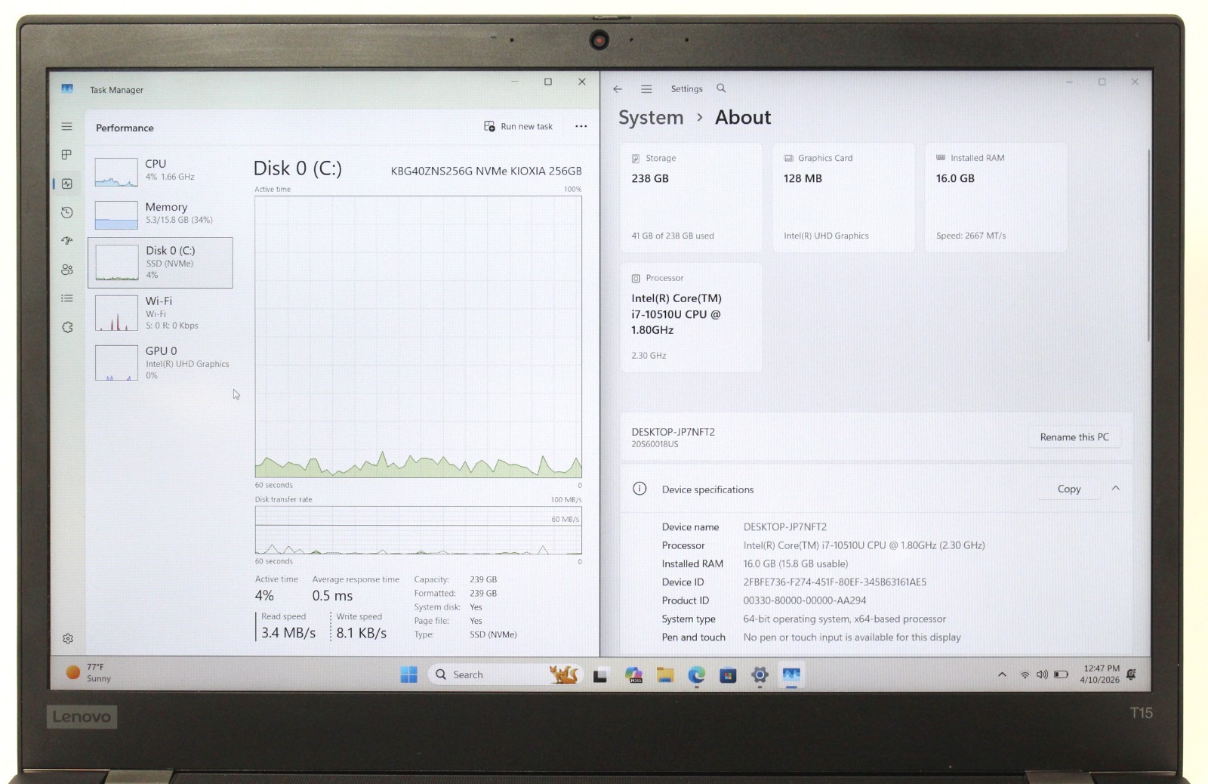Open App history icon in Task Manager
The height and width of the screenshot is (784, 1208).
pyautogui.click(x=67, y=212)
